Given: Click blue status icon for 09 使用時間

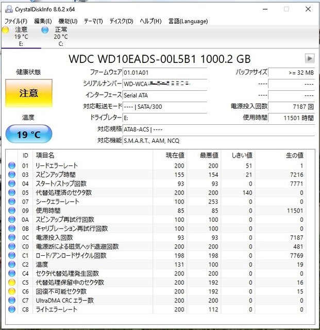Looking at the screenshot, I should [x=12, y=210].
